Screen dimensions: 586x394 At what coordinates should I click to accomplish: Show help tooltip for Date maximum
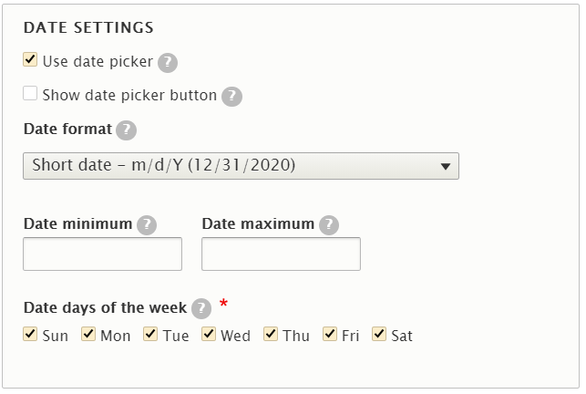[329, 225]
